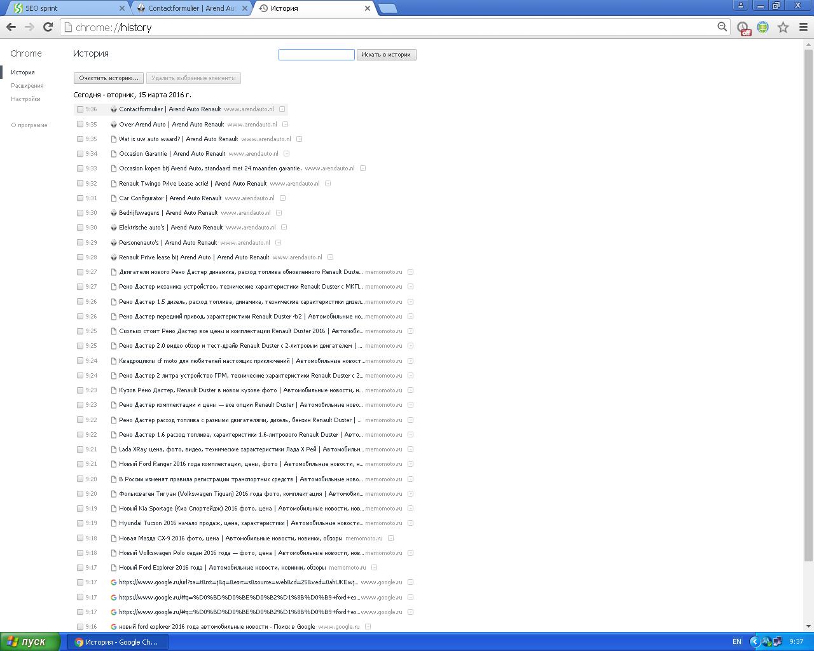Click the user profile icon in title bar

tap(741, 5)
